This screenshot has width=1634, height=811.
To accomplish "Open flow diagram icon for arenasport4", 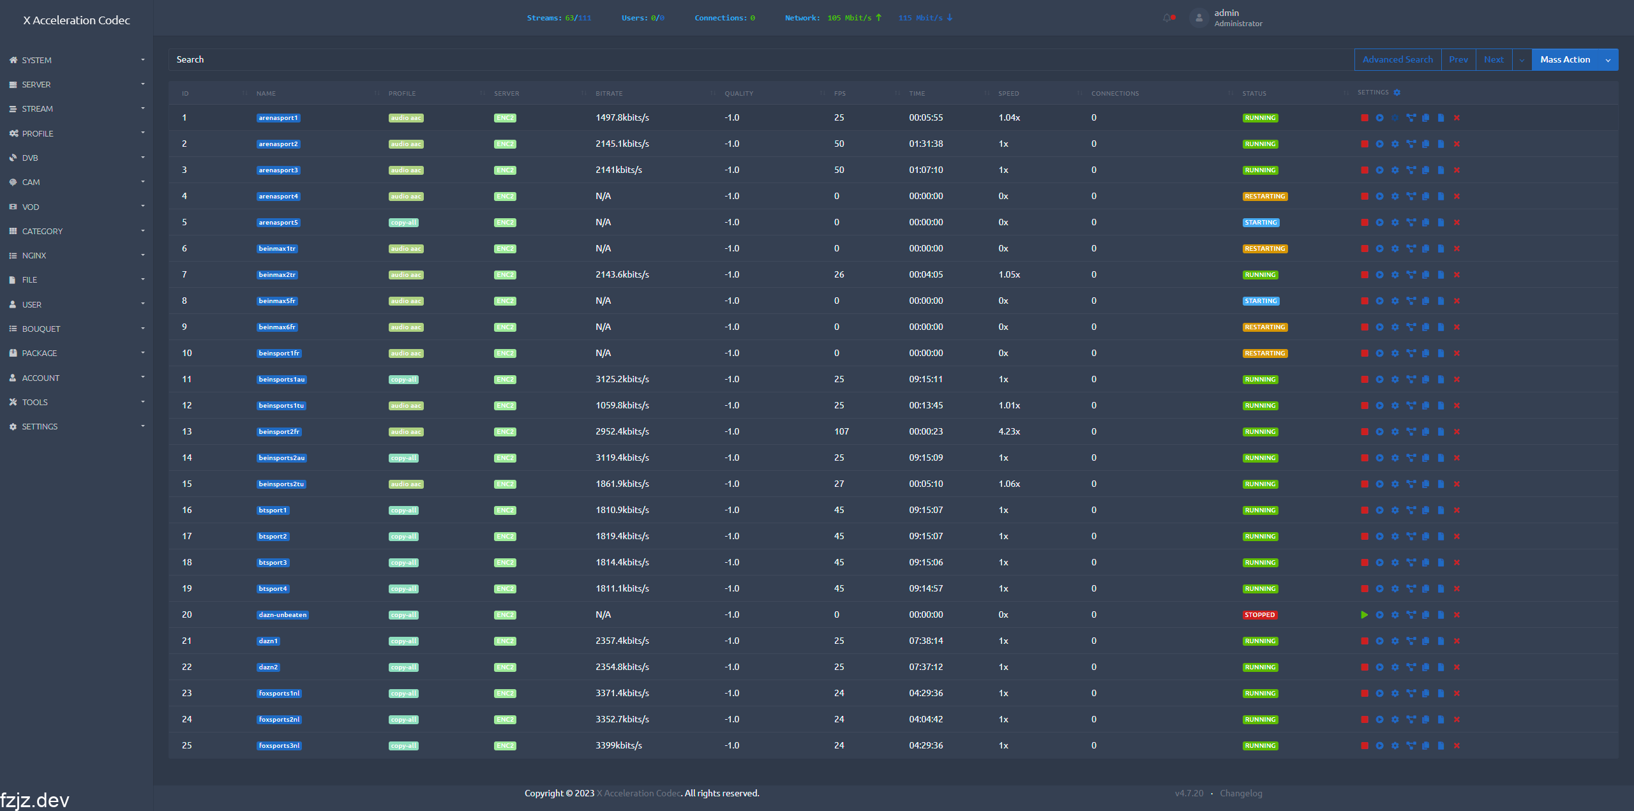I will (x=1411, y=197).
